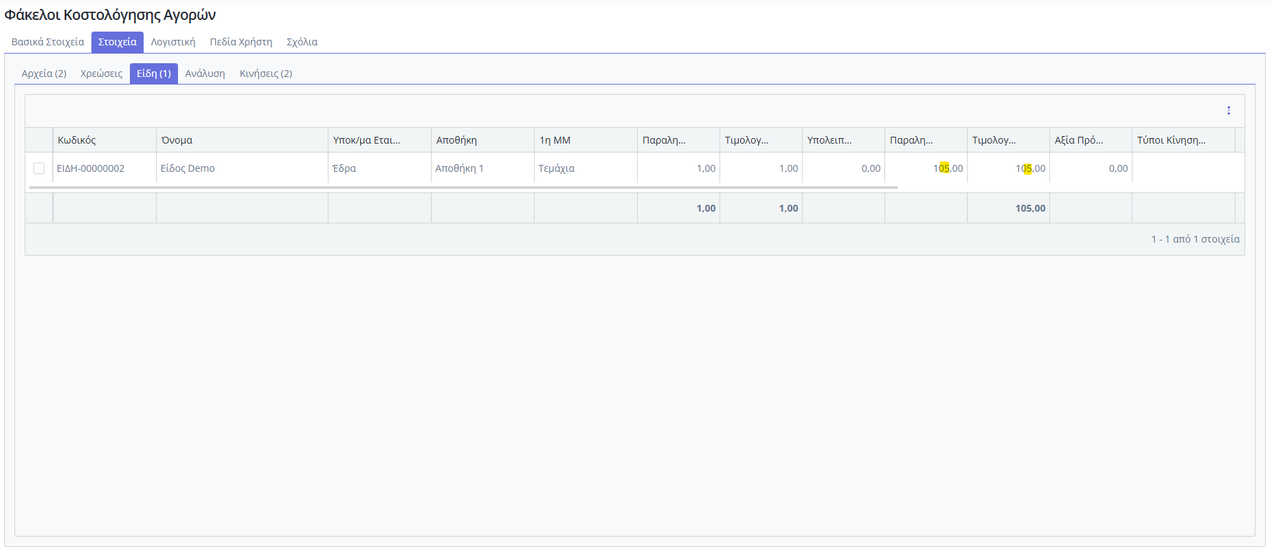Open the grid's three-dot options menu
The image size is (1272, 549).
[x=1228, y=111]
